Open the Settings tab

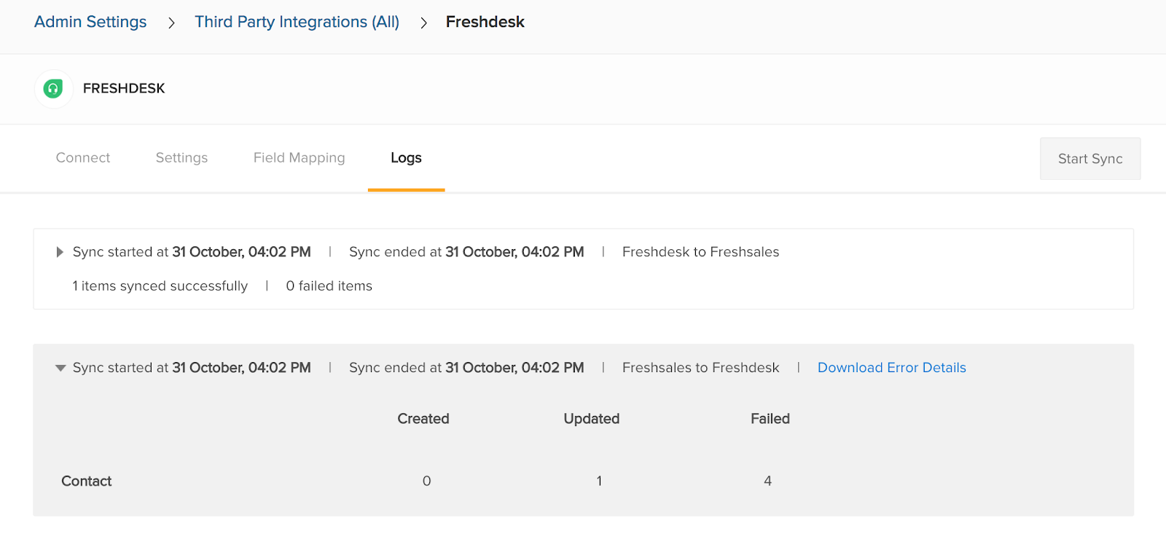181,158
